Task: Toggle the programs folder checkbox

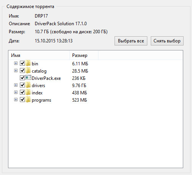Action: coord(23,99)
